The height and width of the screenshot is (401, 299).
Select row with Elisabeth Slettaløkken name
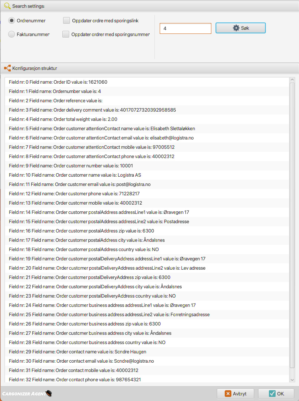tap(147, 129)
